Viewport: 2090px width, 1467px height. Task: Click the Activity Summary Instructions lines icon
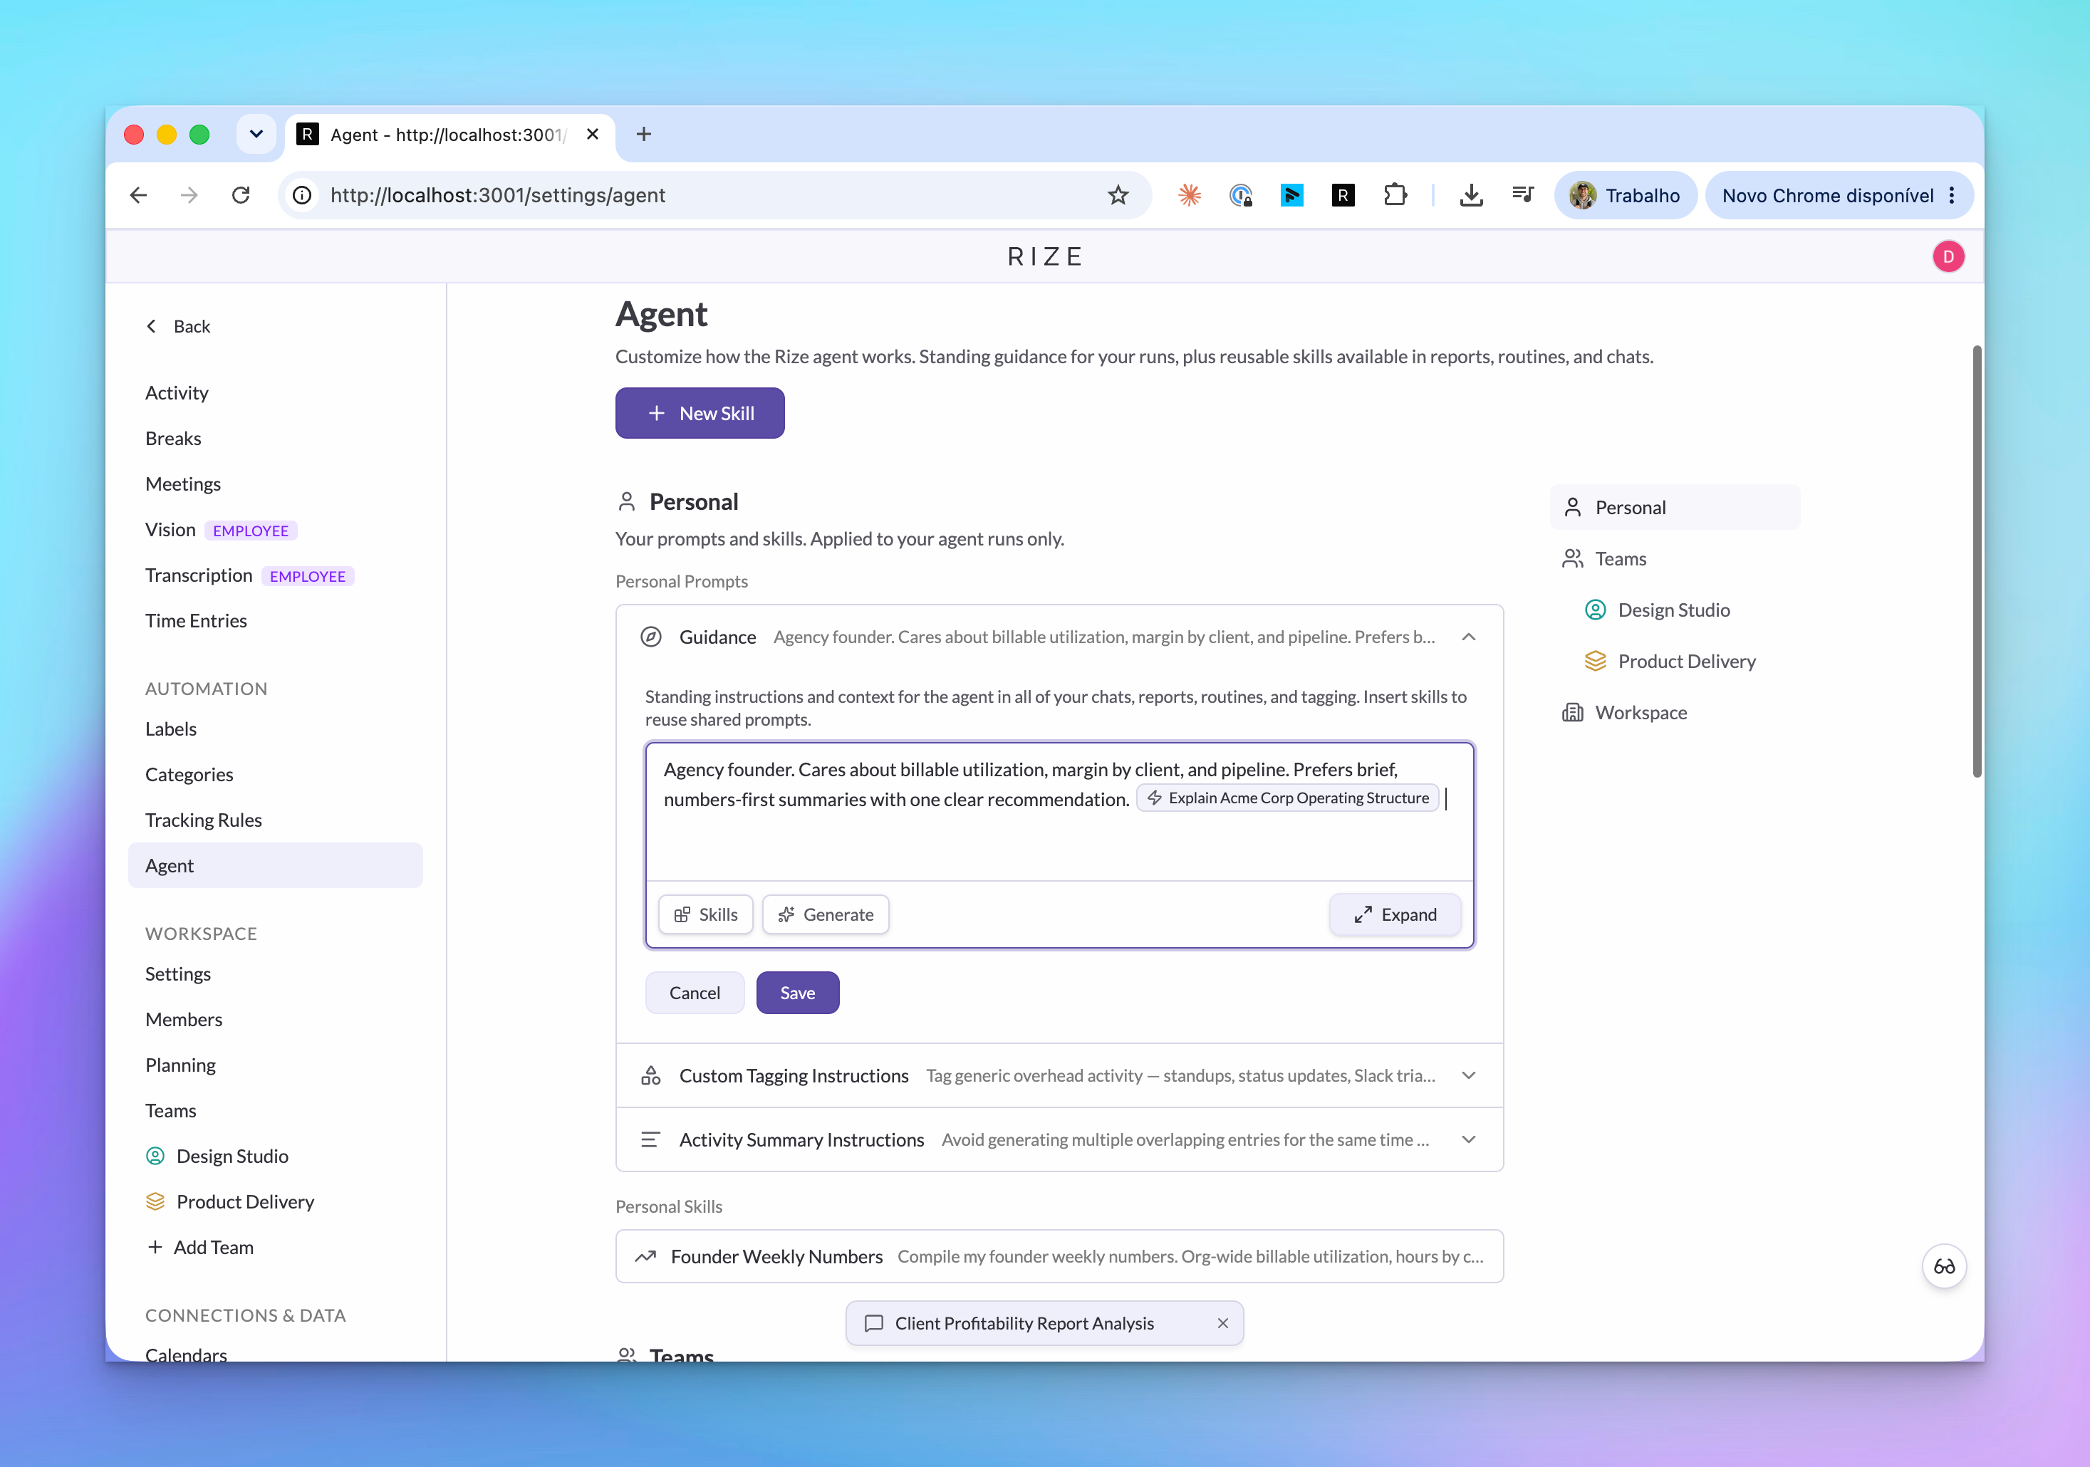tap(650, 1139)
